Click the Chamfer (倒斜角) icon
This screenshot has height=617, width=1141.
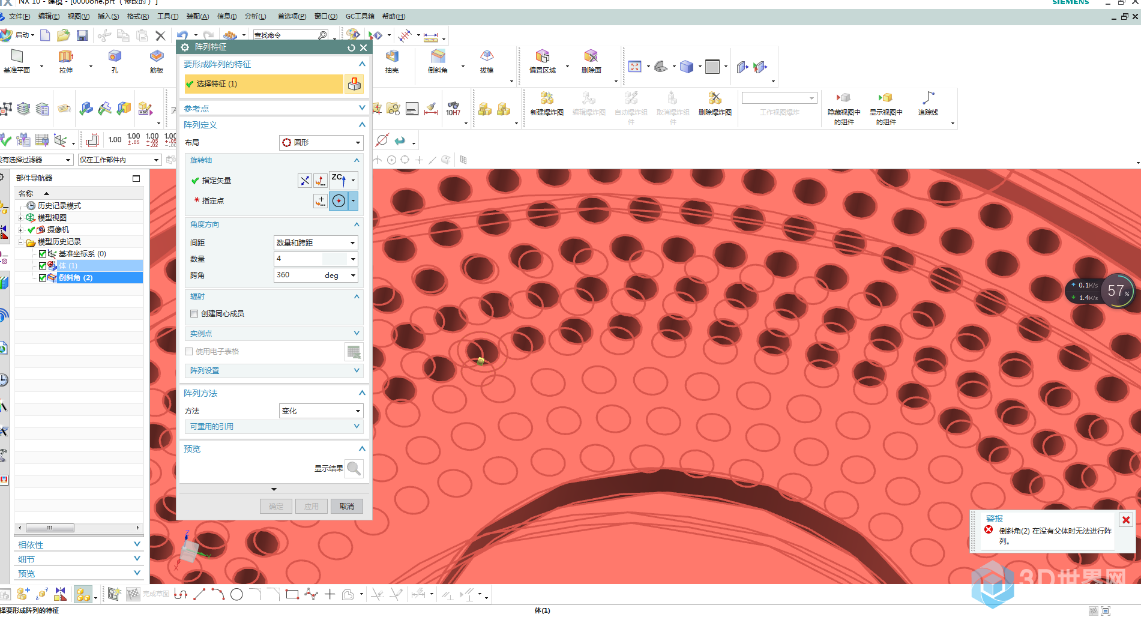[x=438, y=56]
